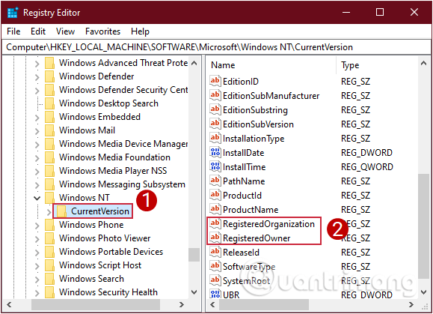Click the string icon beside InstallationType
This screenshot has height=314, width=433.
point(215,138)
